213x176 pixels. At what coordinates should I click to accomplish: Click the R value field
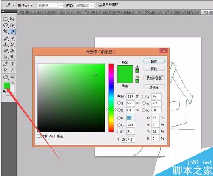coord(130,118)
